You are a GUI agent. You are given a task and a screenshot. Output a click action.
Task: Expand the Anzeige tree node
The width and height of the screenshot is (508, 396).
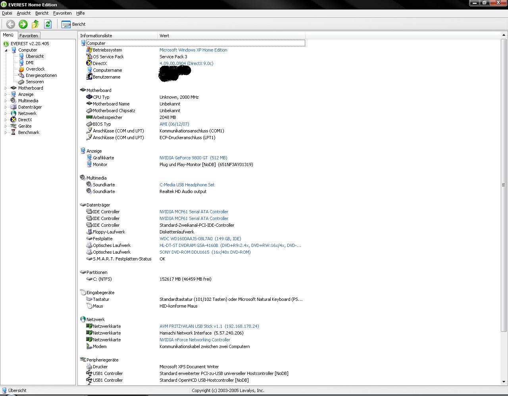click(x=6, y=95)
